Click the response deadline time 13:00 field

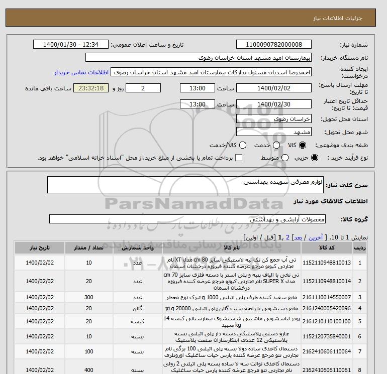(x=197, y=88)
